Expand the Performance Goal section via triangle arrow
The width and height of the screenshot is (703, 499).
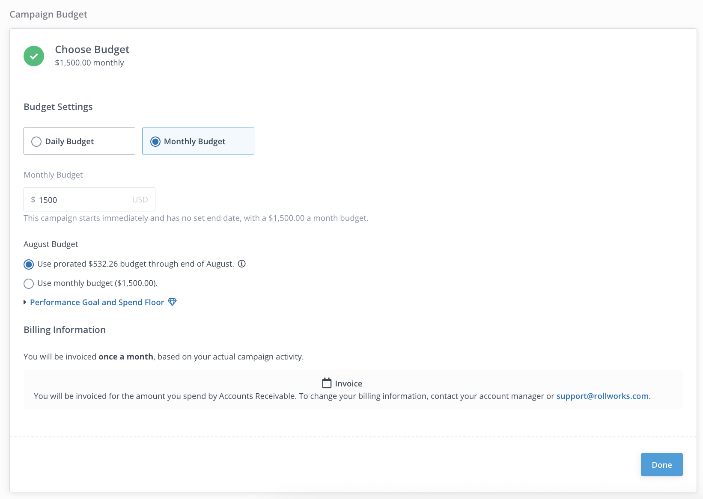[25, 303]
